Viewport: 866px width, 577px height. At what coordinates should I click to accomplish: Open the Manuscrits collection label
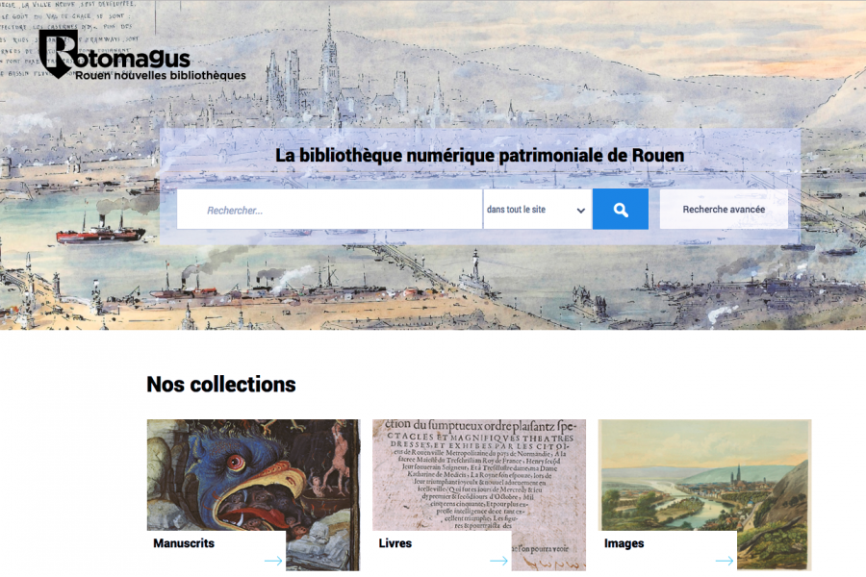point(184,542)
